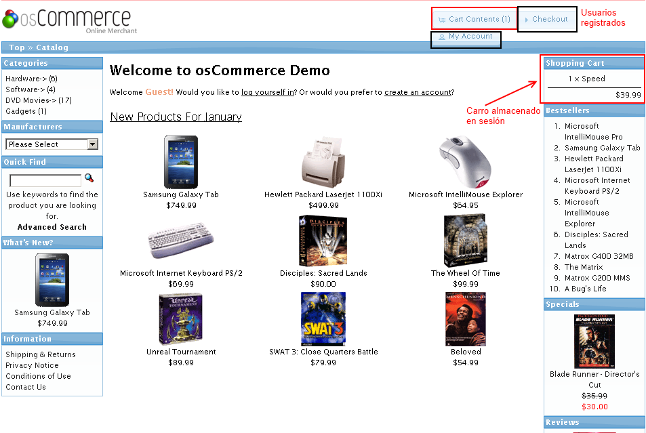Open Shipping & Returns information page
646x433 pixels.
[x=41, y=354]
